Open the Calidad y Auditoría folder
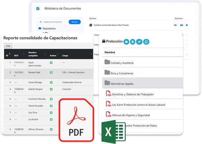 click(122, 63)
